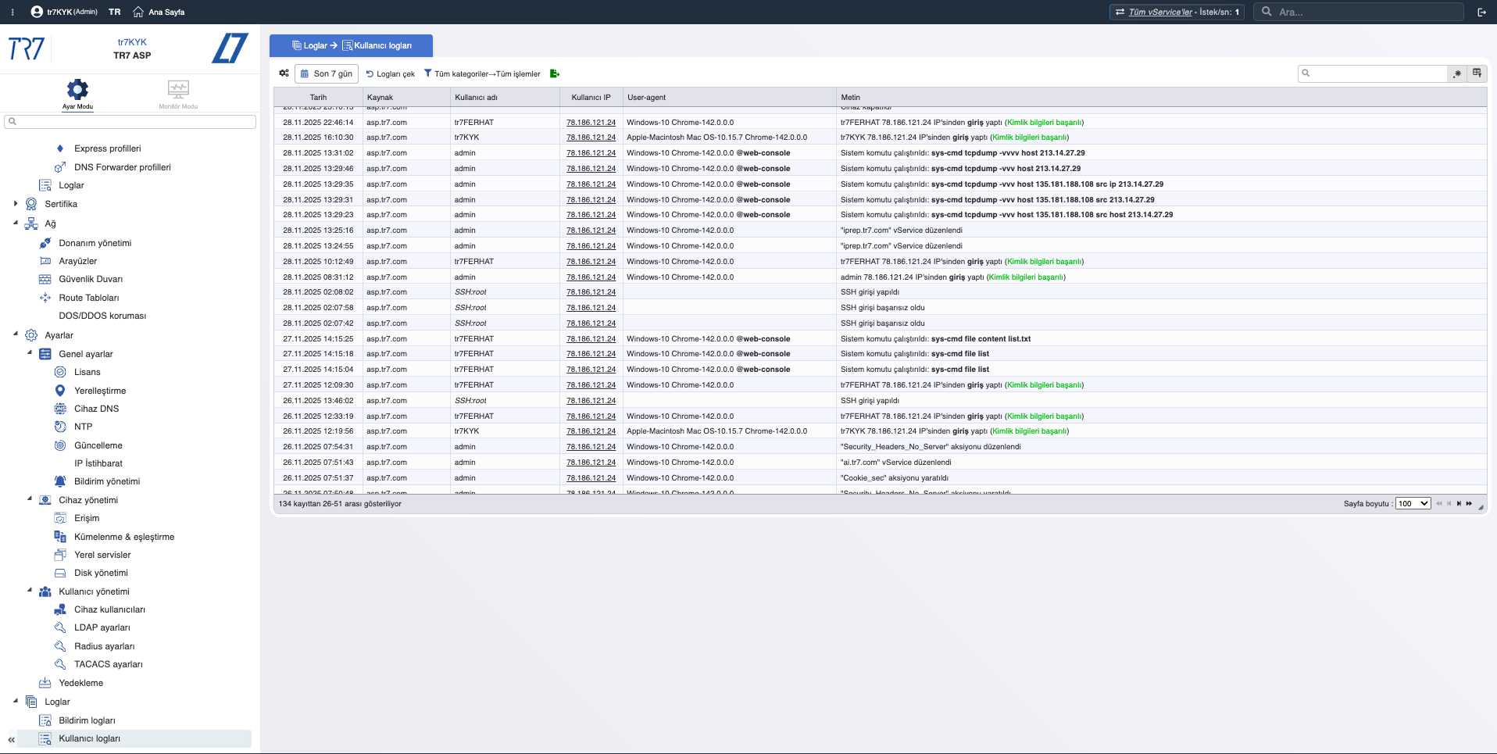Screen dimensions: 1497x754
Task: Select Kullanıcı logları in sidebar
Action: click(134, 738)
